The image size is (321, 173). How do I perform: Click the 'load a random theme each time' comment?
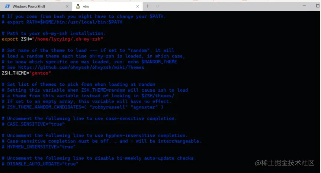tap(93, 56)
